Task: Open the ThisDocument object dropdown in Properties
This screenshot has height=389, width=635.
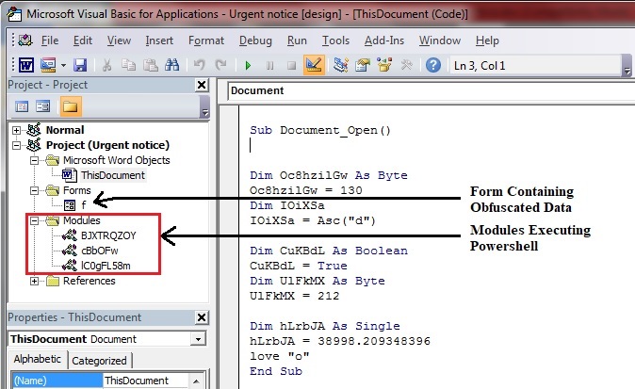Action: [195, 339]
